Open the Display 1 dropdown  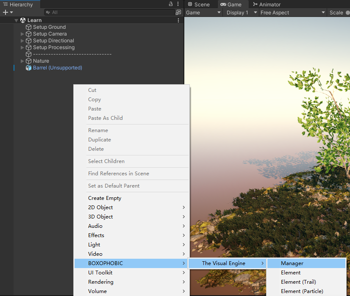(241, 13)
